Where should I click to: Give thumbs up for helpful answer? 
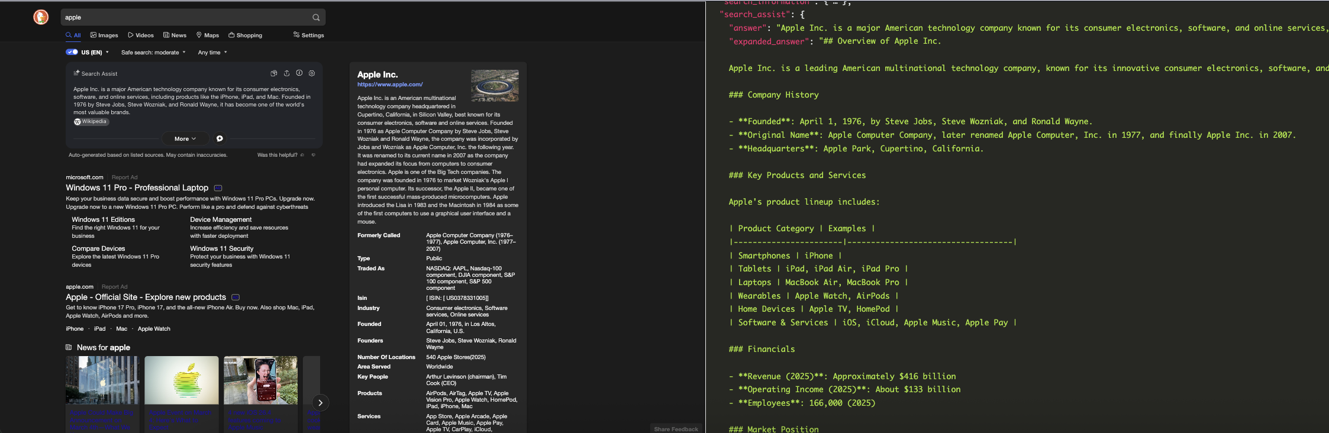pos(302,155)
